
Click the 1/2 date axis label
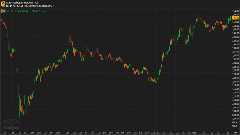[212, 133]
